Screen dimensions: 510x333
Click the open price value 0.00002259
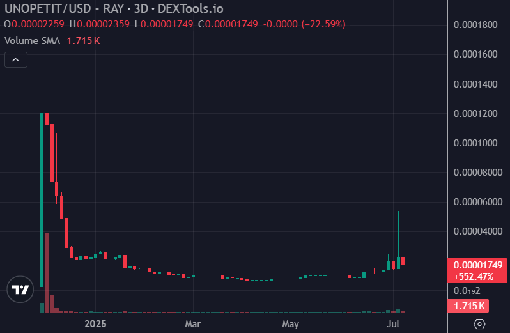(x=38, y=24)
